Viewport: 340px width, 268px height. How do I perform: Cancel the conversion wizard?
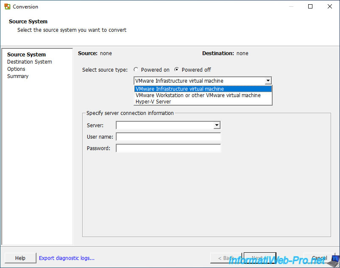319,258
